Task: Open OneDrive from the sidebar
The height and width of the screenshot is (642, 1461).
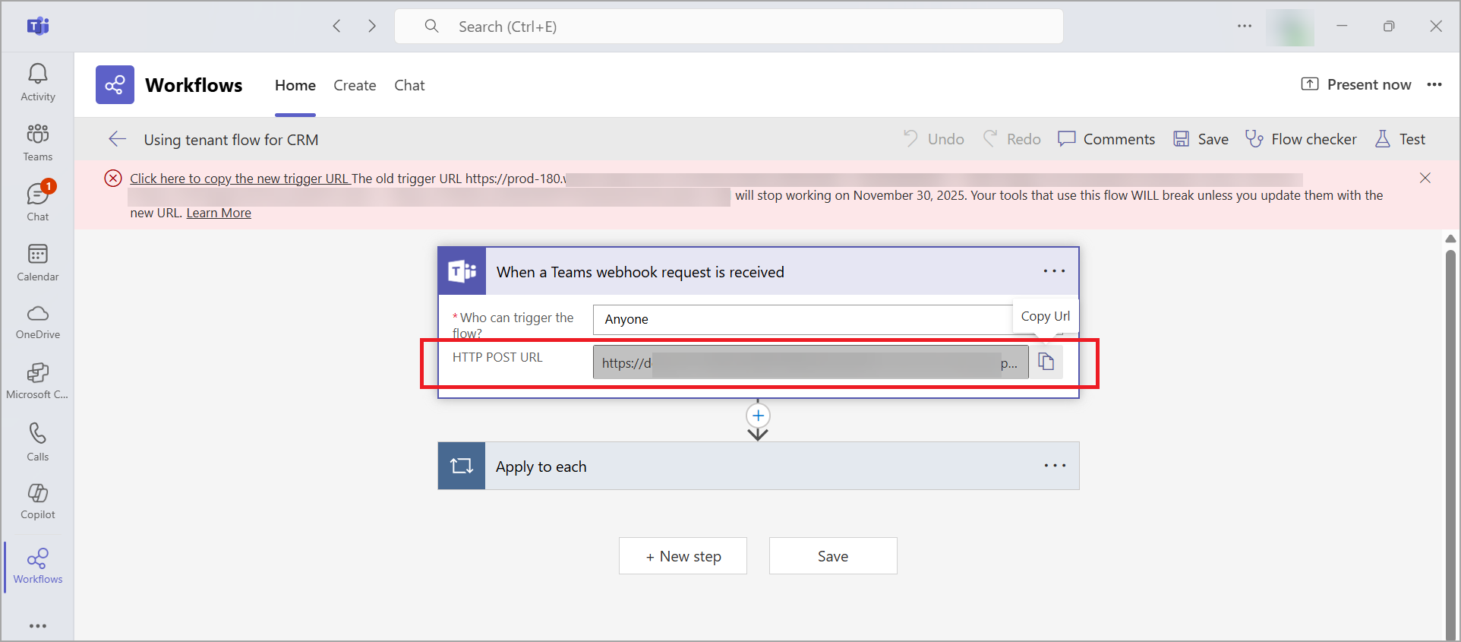Action: (38, 322)
